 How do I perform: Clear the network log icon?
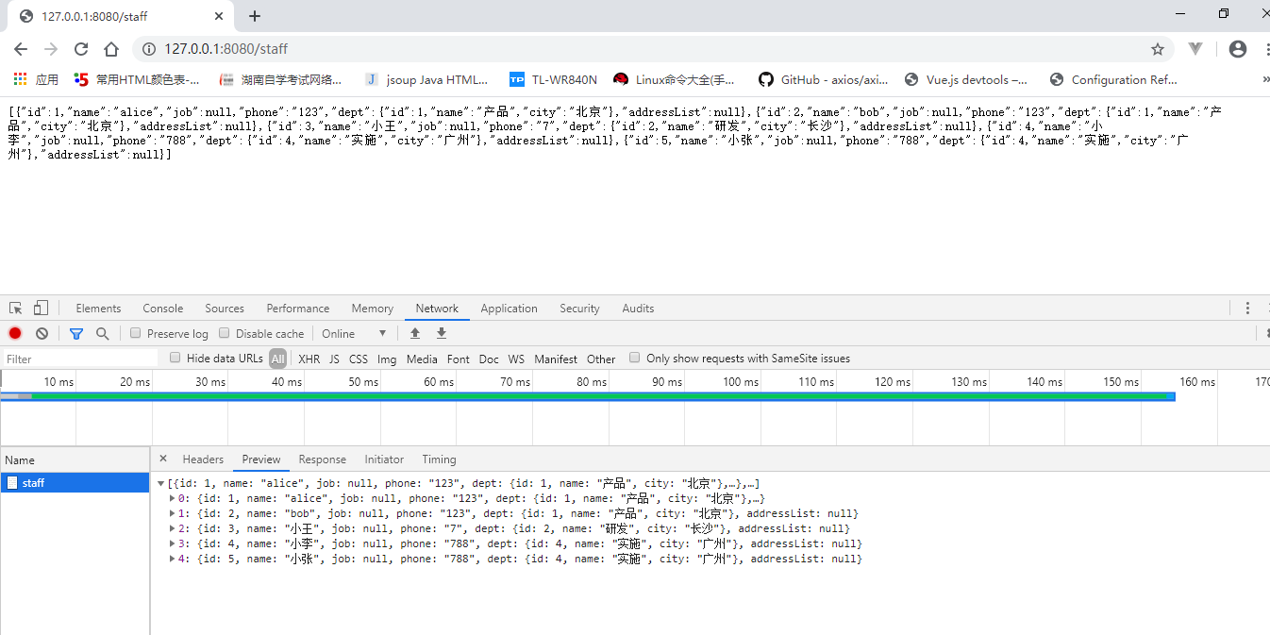[42, 333]
